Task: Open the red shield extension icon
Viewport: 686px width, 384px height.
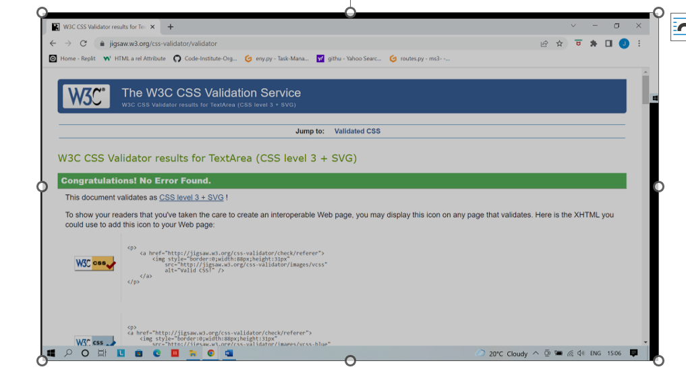Action: pos(578,43)
